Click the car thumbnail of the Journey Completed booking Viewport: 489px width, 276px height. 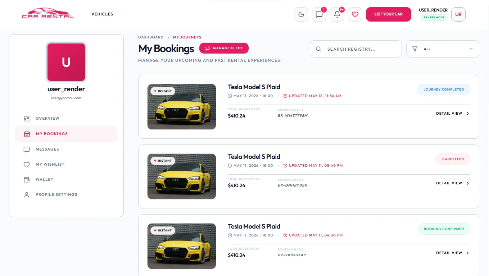(182, 107)
